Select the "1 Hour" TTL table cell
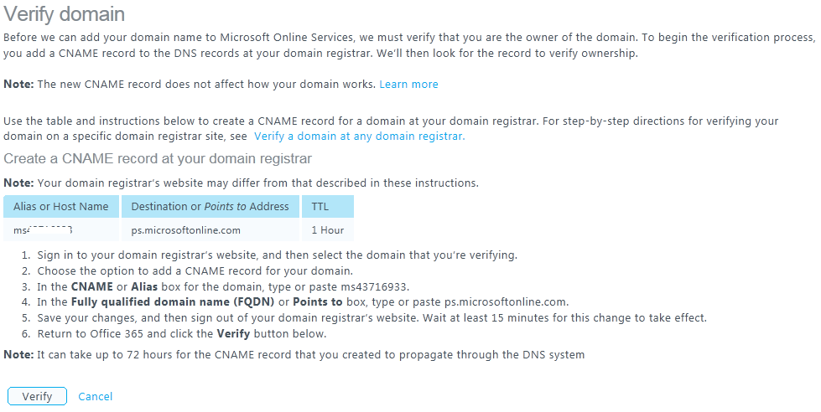 [327, 230]
